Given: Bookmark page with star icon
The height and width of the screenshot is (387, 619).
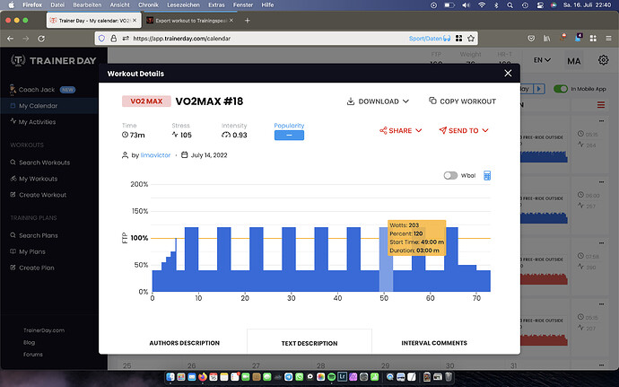Looking at the screenshot, I should [x=471, y=39].
